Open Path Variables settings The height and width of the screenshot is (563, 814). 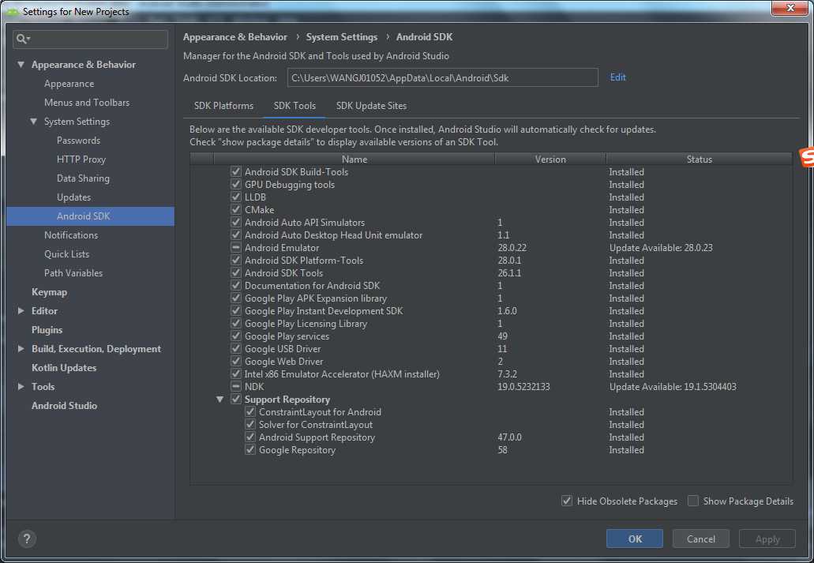click(73, 272)
